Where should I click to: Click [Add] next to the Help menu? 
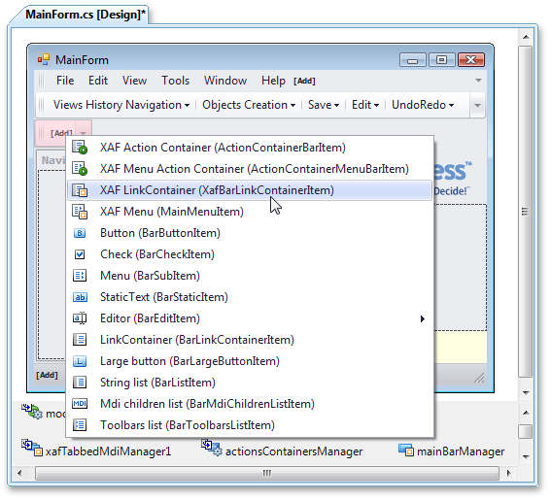pyautogui.click(x=304, y=82)
